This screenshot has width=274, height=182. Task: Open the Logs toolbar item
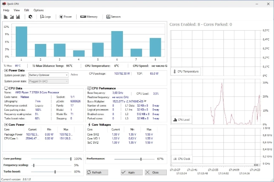(46, 17)
